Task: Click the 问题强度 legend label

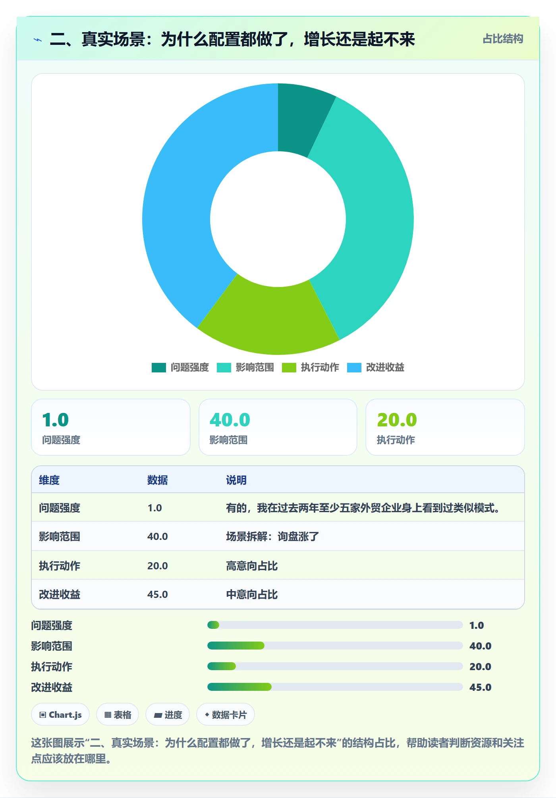Action: click(190, 368)
